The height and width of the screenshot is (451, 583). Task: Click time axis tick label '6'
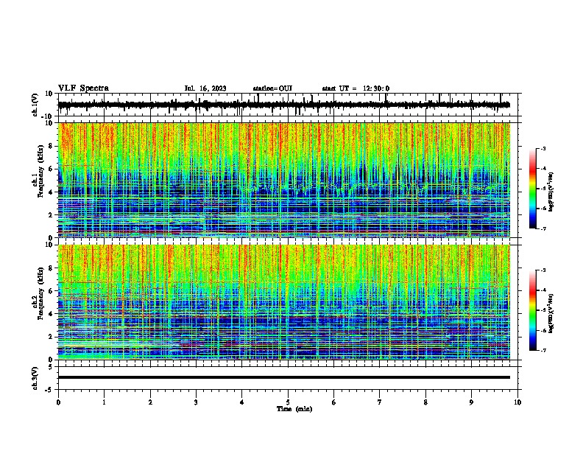click(334, 402)
